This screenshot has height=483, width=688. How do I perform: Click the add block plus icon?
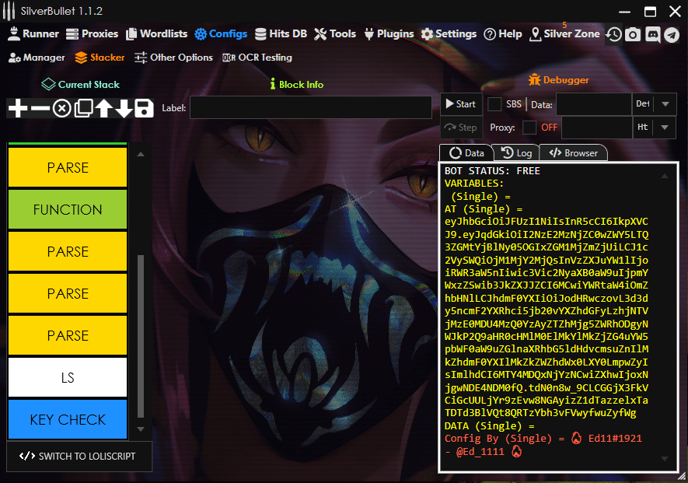tap(17, 108)
